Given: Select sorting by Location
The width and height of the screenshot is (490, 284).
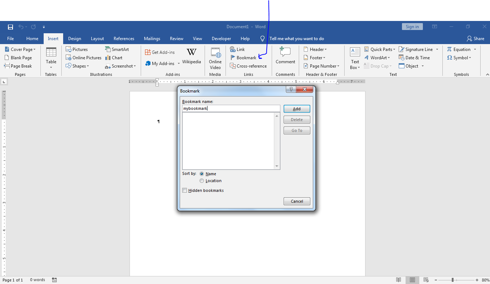Looking at the screenshot, I should [x=202, y=181].
